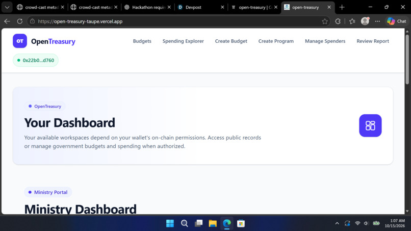Click the OpenTreasury pill label
411x231 pixels.
point(45,106)
